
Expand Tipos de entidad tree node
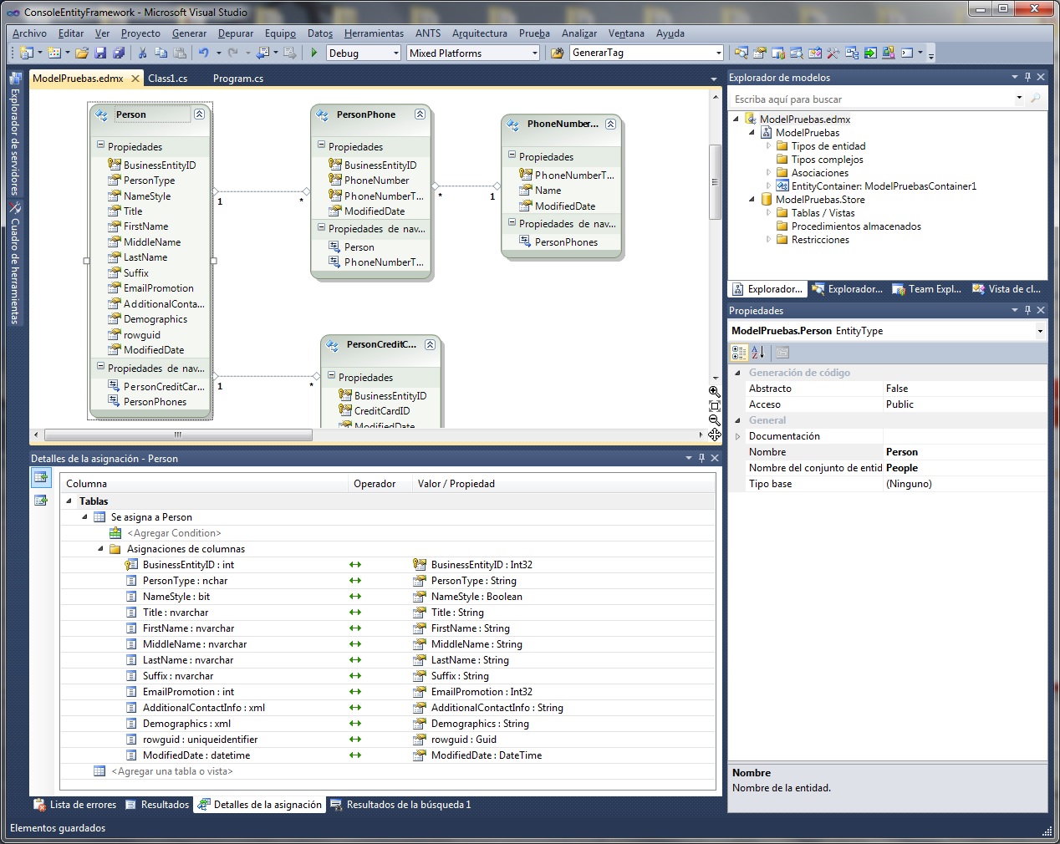[x=768, y=145]
